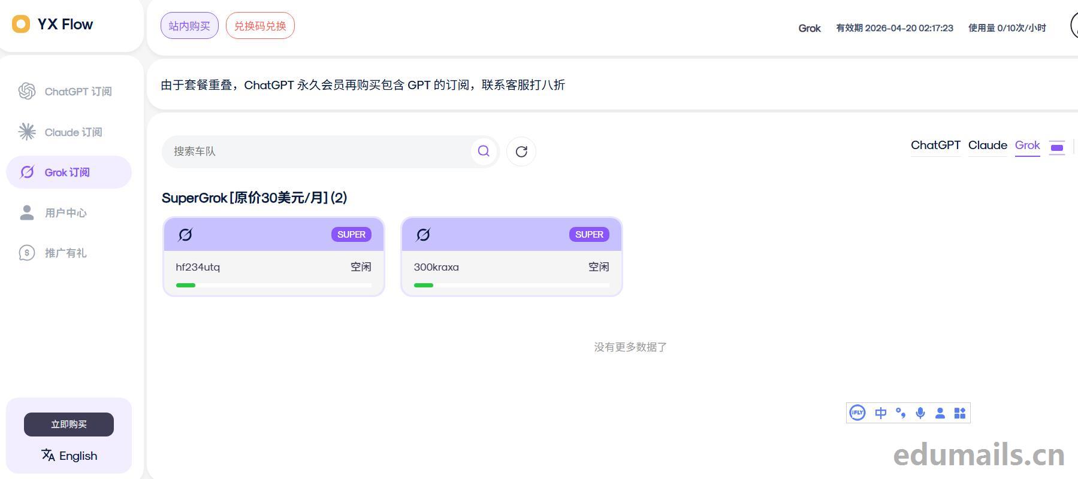The image size is (1078, 479).
Task: Toggle the card layout view icon
Action: coord(1057,147)
